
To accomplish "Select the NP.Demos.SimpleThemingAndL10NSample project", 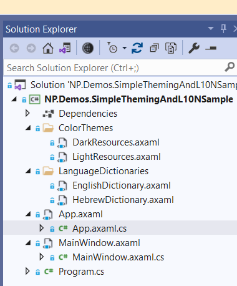I will [138, 99].
